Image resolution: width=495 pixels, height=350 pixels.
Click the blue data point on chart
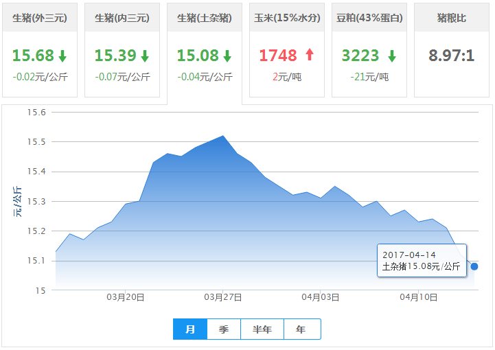[x=474, y=266]
